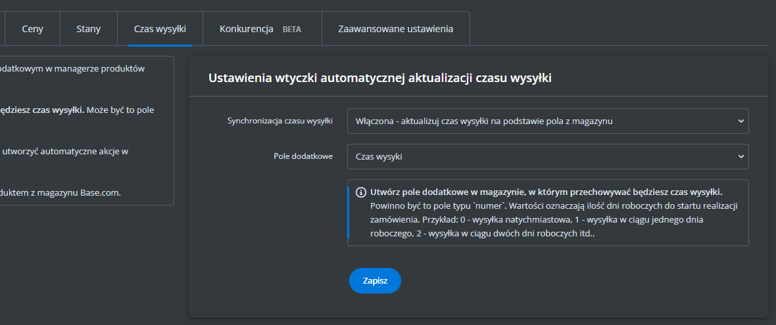The image size is (776, 325).
Task: Click the chevron arrow on the Włączona select box
Action: pos(741,121)
